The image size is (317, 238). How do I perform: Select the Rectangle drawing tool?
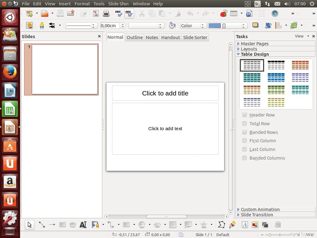click(x=63, y=225)
